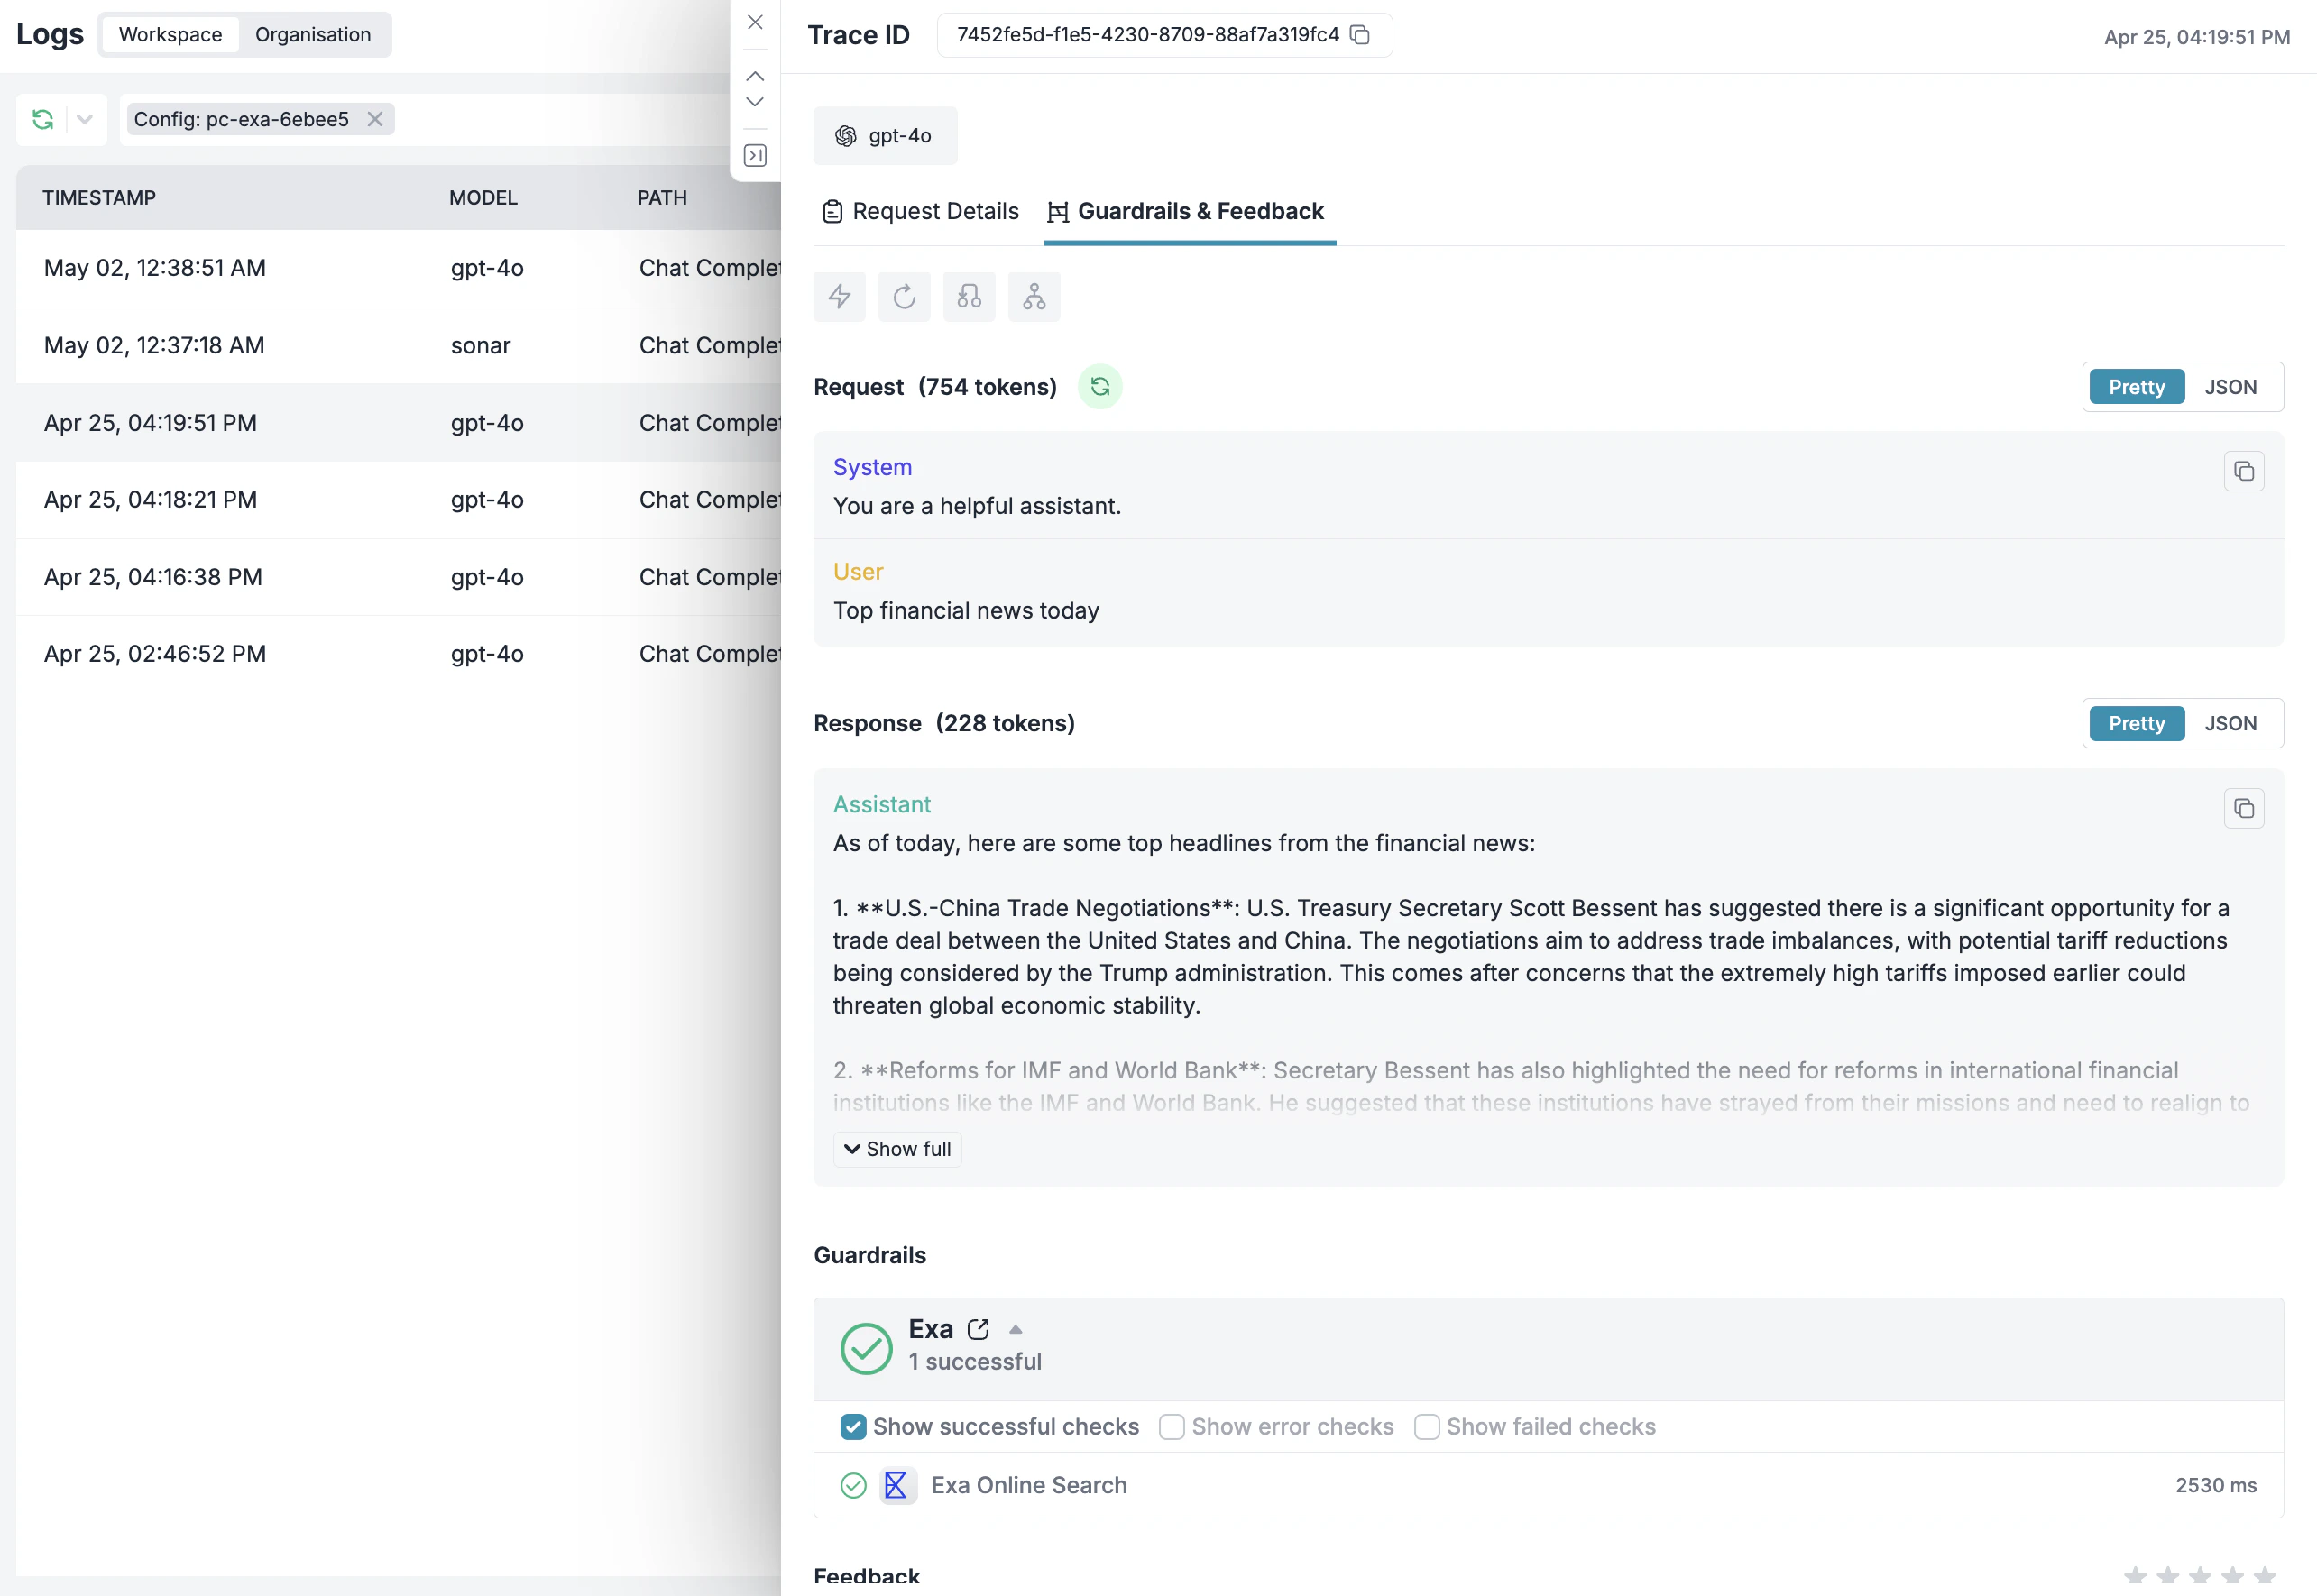Refresh the request token count
This screenshot has height=1596, width=2317.
coord(1100,386)
